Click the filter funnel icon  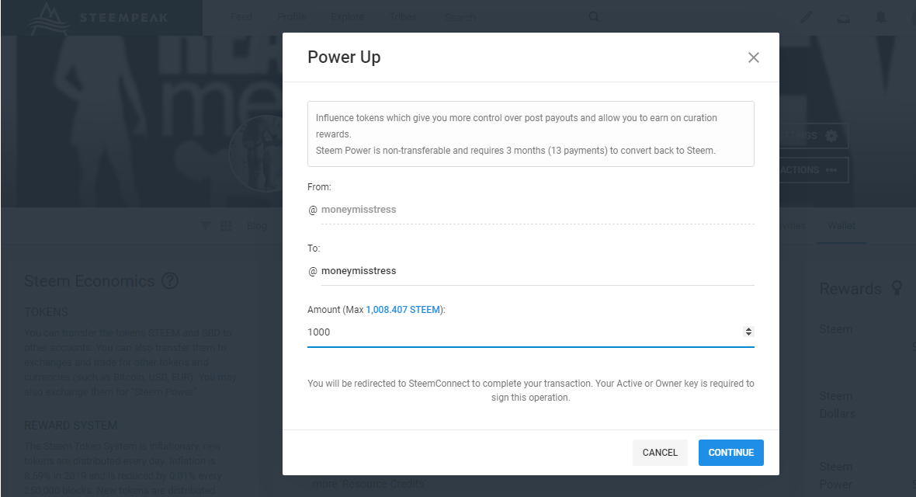pyautogui.click(x=206, y=226)
